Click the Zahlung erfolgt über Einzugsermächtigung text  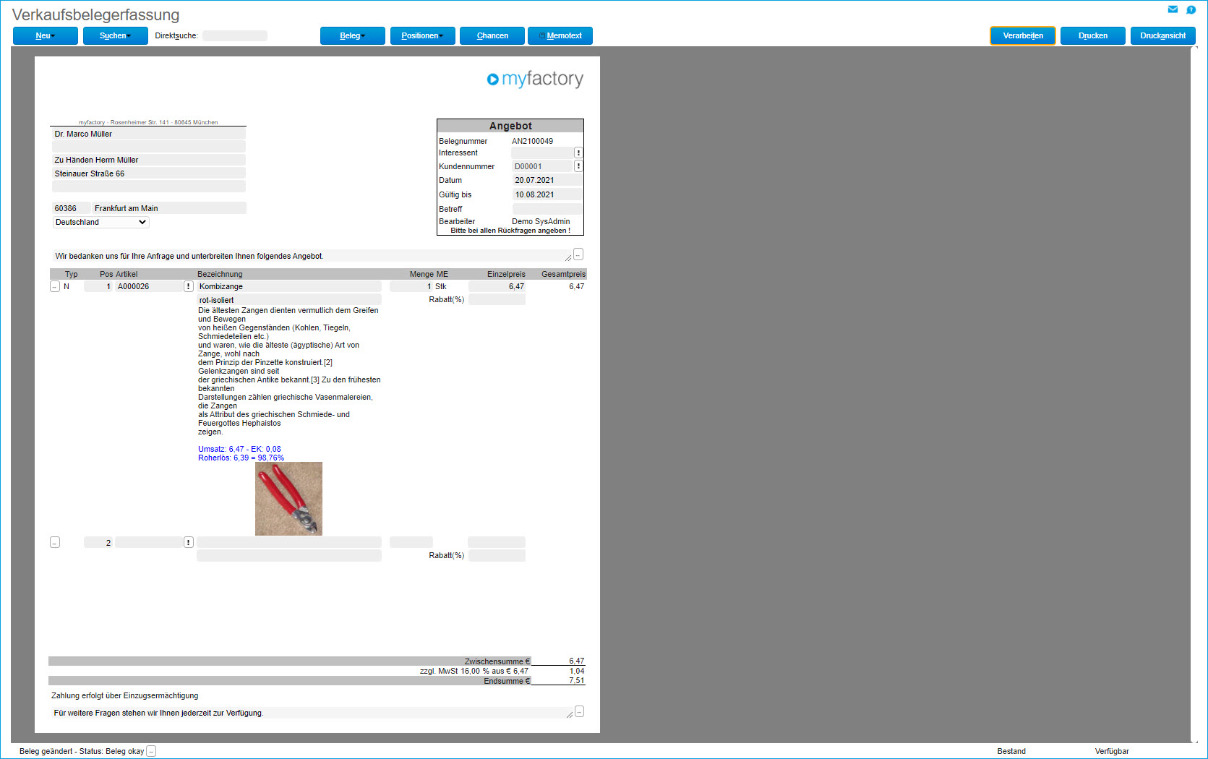coord(124,695)
